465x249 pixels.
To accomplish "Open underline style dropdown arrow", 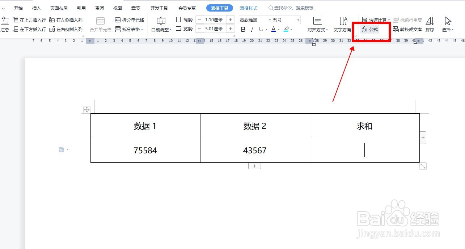I will 267,30.
